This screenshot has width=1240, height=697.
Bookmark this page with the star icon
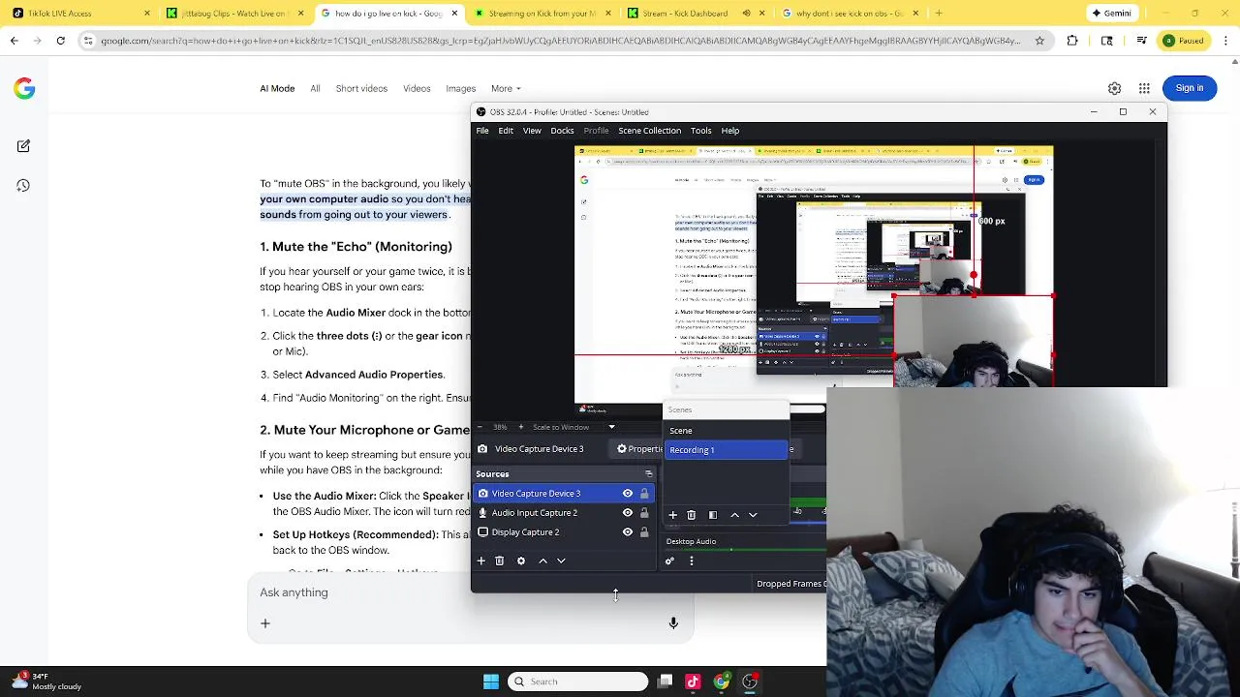tap(1039, 41)
